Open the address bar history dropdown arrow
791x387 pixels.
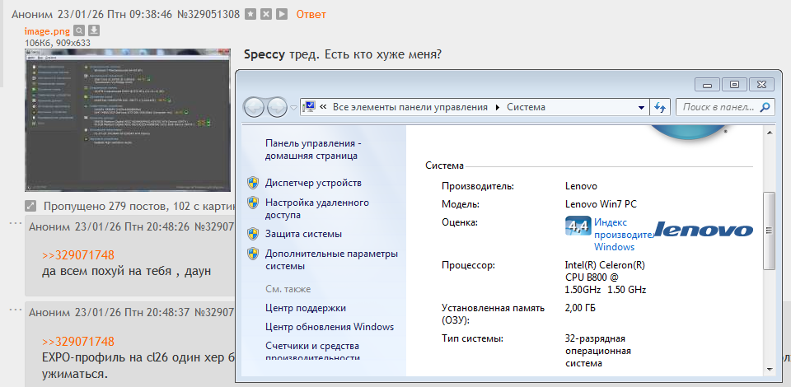[642, 107]
